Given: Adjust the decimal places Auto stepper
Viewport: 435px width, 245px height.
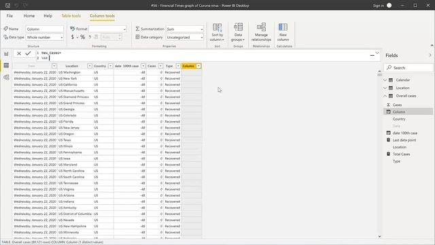Looking at the screenshot, I should click(x=111, y=37).
